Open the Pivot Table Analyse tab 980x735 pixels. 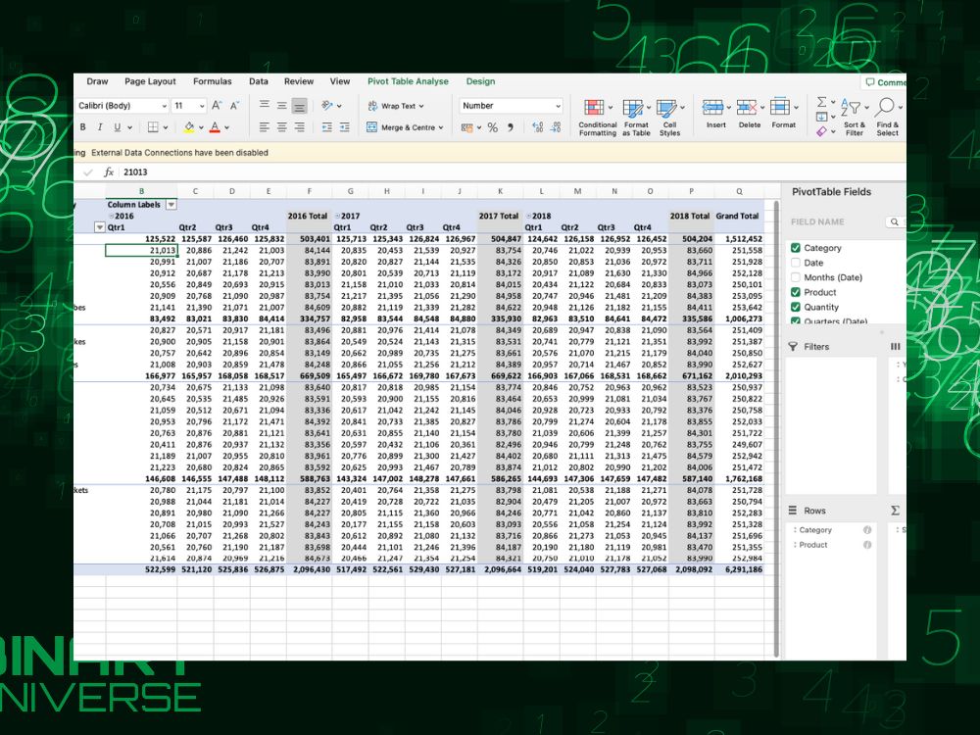tap(408, 81)
